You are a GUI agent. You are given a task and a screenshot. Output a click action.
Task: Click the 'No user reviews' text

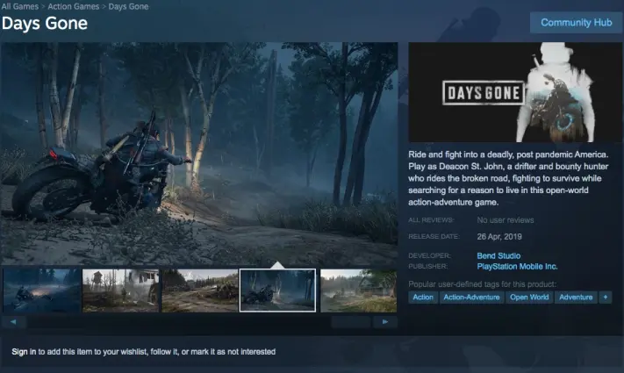point(506,219)
